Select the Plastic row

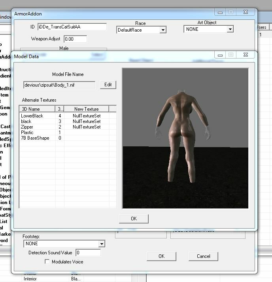(68, 132)
